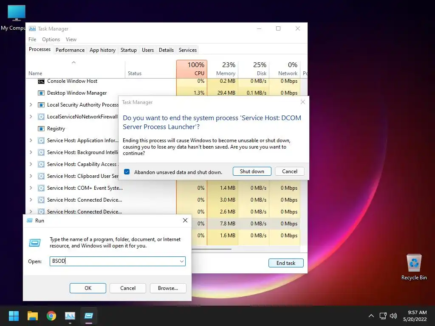Click the LocalServiceNoNetworkFirewall gear icon

pos(41,117)
